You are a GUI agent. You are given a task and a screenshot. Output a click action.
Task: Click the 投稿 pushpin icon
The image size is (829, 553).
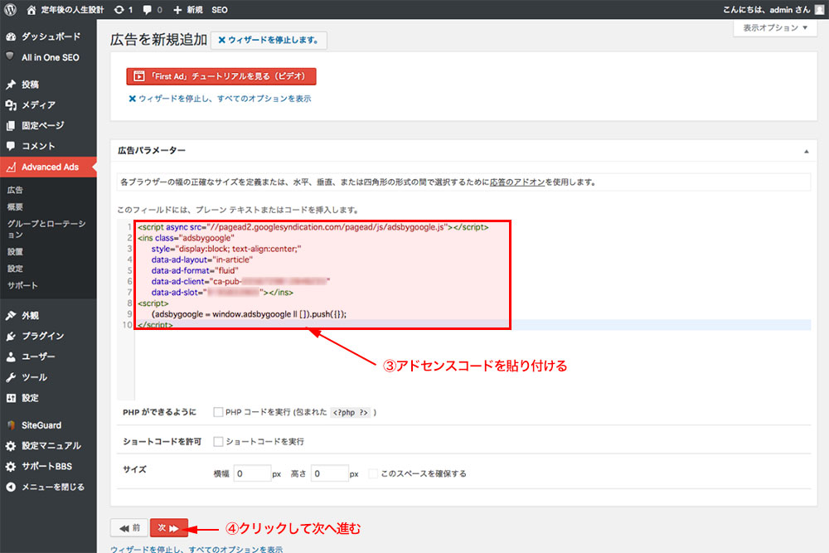(x=11, y=85)
